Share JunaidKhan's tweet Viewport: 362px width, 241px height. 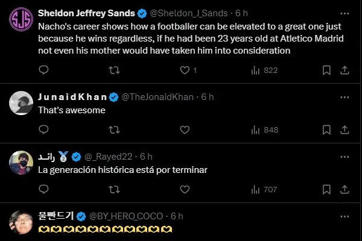pos(343,130)
